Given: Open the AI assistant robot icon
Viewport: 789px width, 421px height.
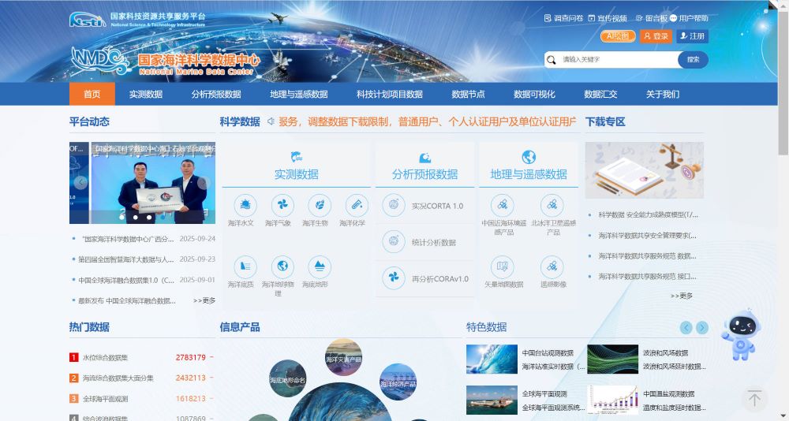Looking at the screenshot, I should (x=739, y=333).
